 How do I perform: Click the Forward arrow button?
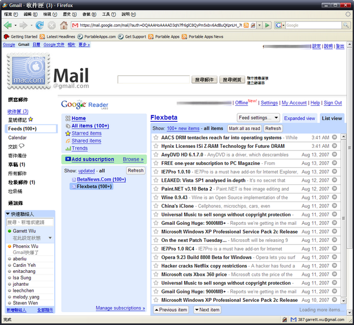[x=23, y=25]
